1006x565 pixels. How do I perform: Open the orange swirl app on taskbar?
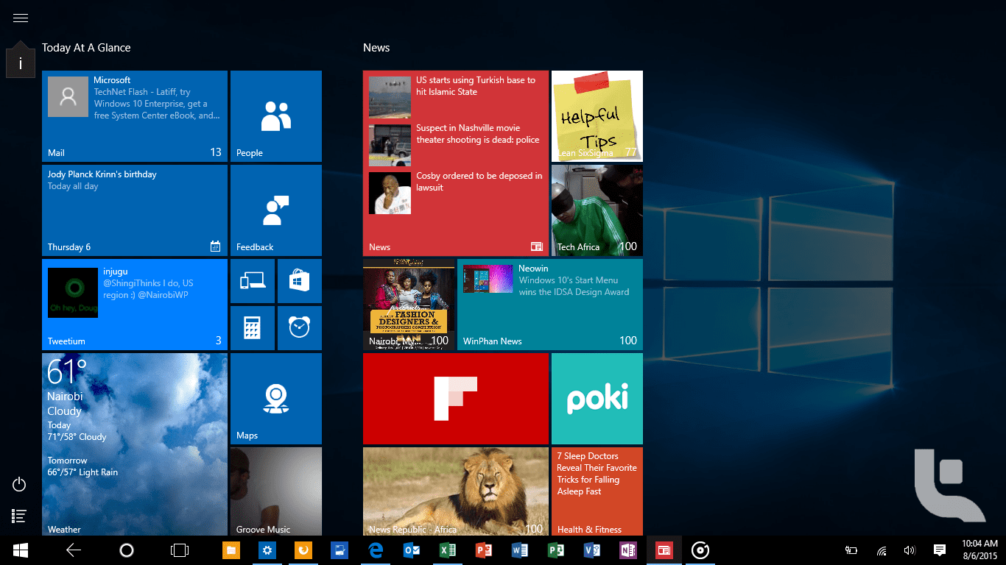303,550
